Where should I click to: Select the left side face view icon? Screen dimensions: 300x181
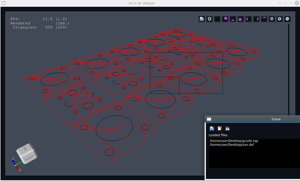[248, 19]
